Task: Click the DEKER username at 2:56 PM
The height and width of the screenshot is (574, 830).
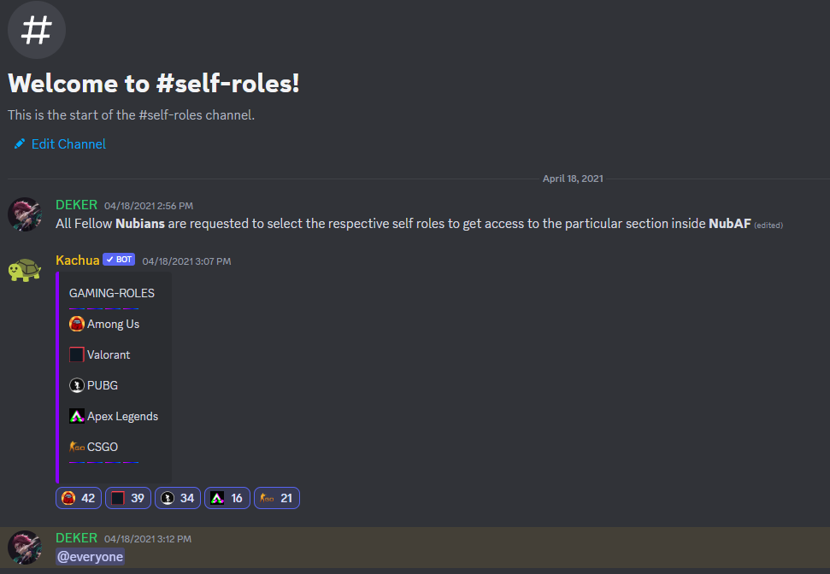Action: 76,205
